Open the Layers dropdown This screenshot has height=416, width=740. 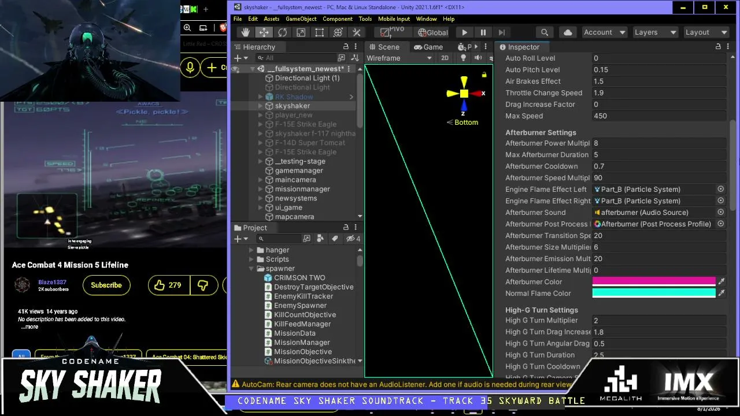(x=655, y=32)
